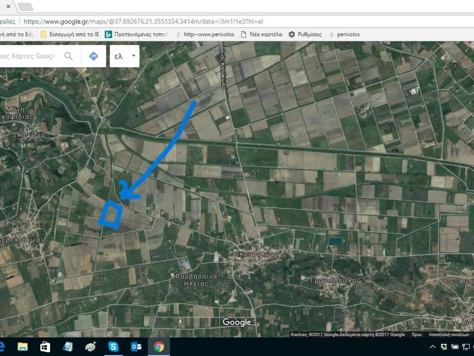This screenshot has width=474, height=356.
Task: Open the Ρυθμίσεις gear bookmark
Action: pyautogui.click(x=305, y=34)
